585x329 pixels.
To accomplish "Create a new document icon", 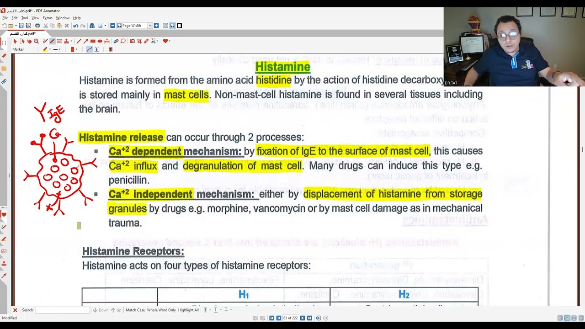I will click(x=4, y=26).
